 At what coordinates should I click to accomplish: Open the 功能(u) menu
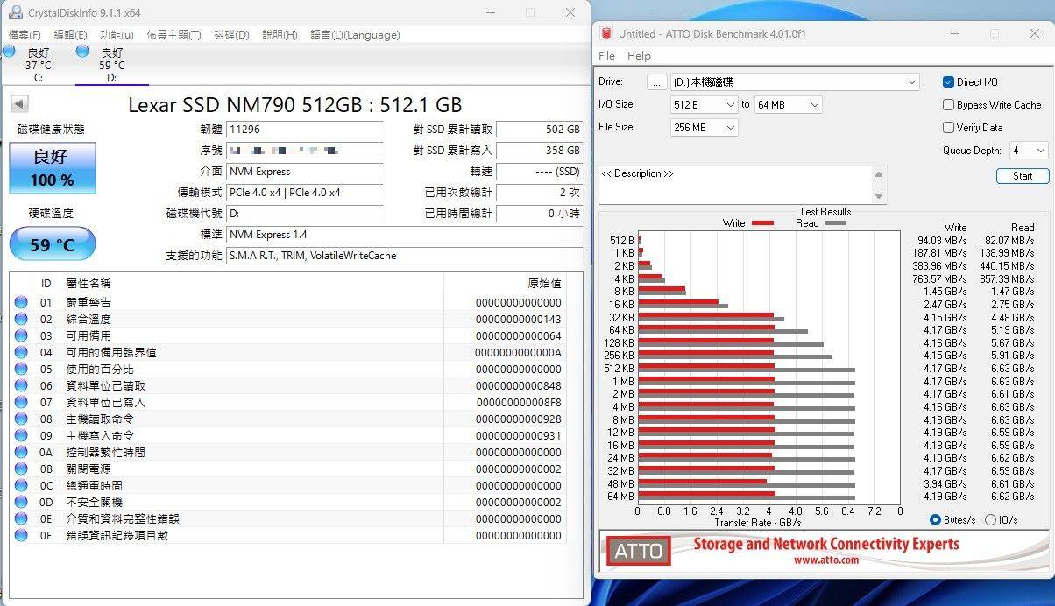click(117, 35)
